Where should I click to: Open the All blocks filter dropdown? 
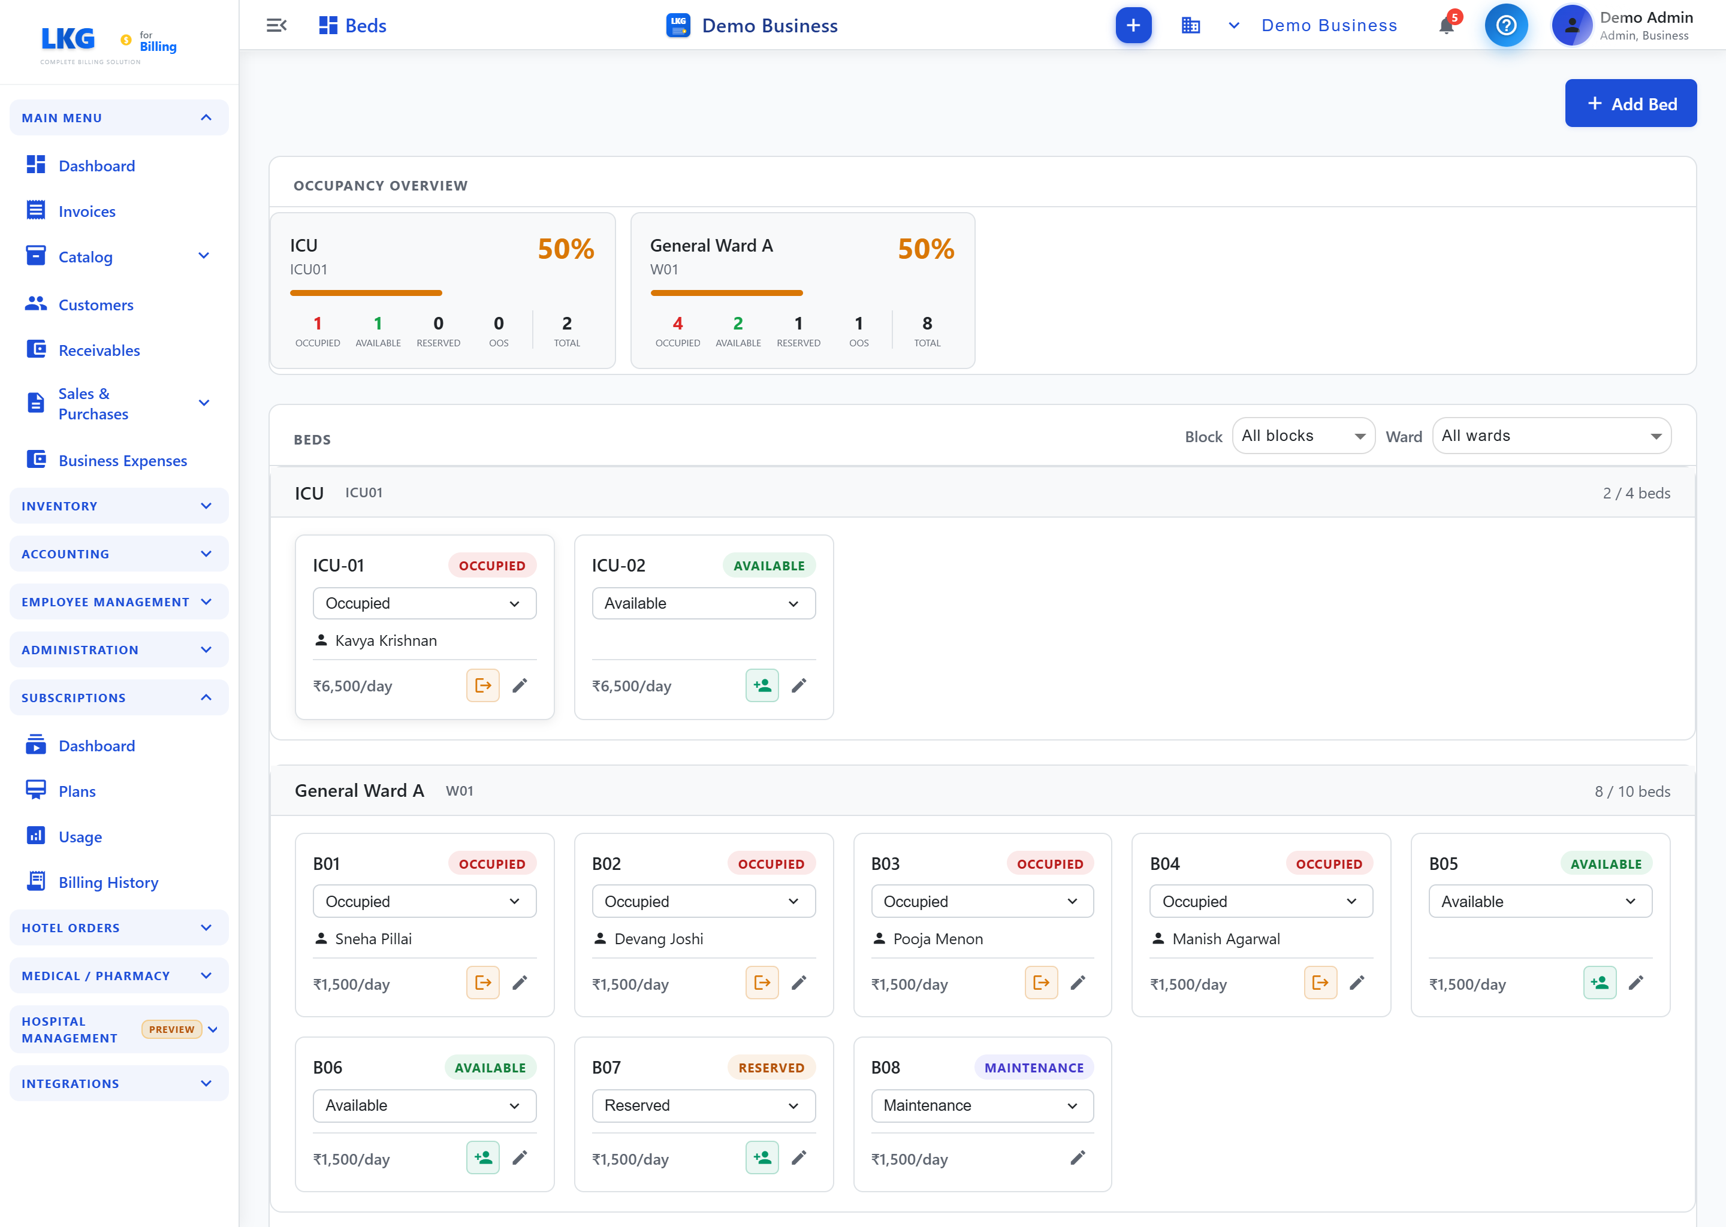tap(1303, 436)
